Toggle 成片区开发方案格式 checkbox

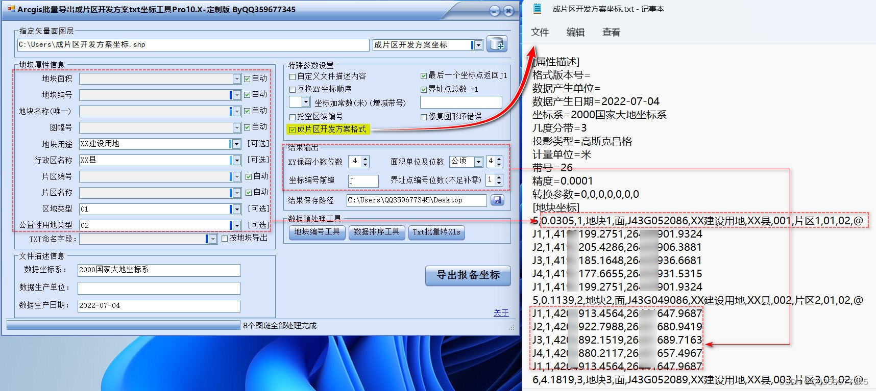click(293, 129)
